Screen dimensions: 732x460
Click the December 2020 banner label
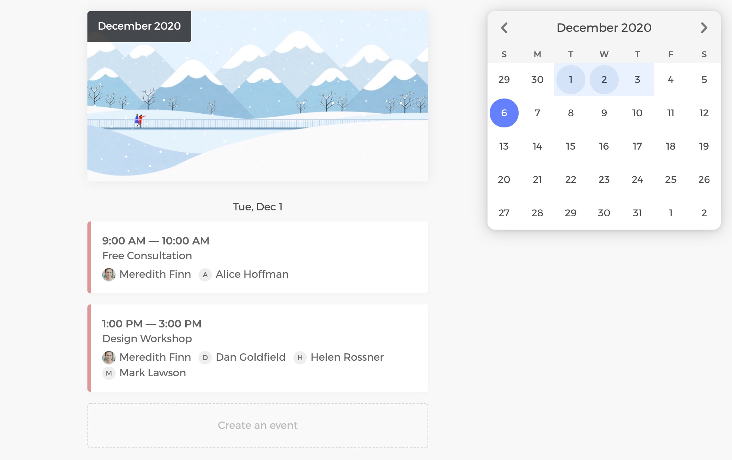(139, 26)
